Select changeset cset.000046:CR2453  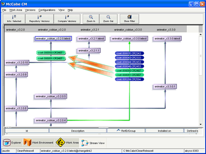[x=129, y=66]
